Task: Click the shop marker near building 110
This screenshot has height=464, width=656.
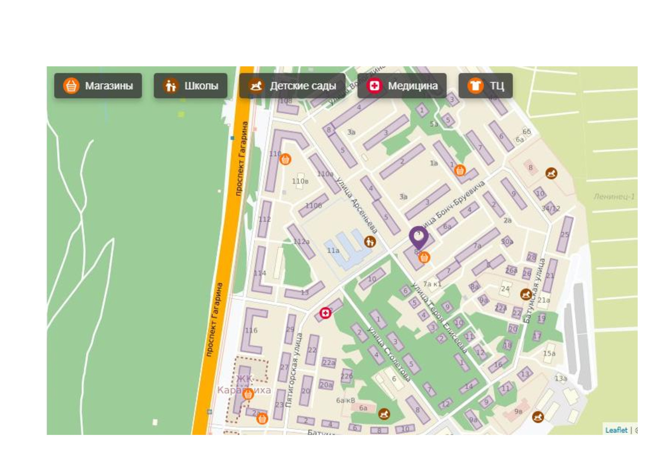Action: [285, 159]
